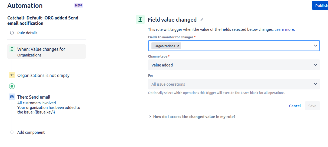Click the Cancel button
This screenshot has width=328, height=147.
295,106
